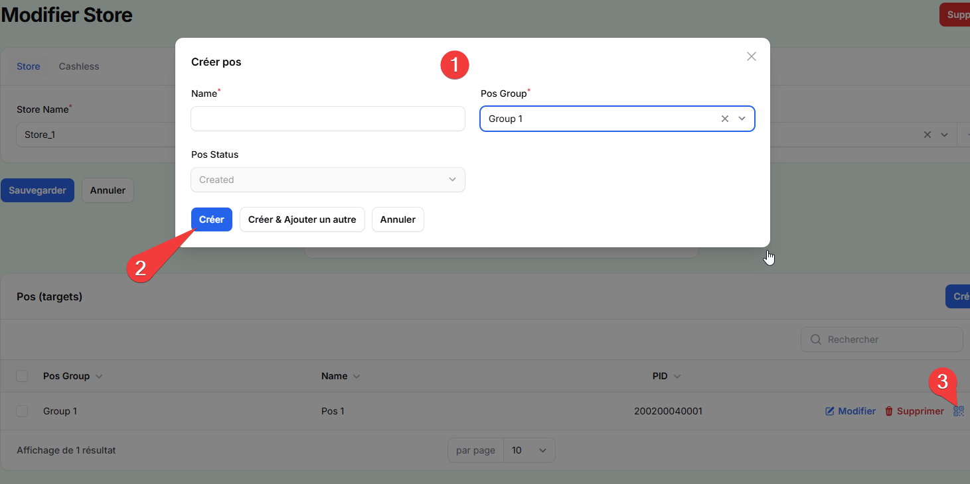
Task: Clear the selection right of Store Name
Action: pyautogui.click(x=928, y=135)
